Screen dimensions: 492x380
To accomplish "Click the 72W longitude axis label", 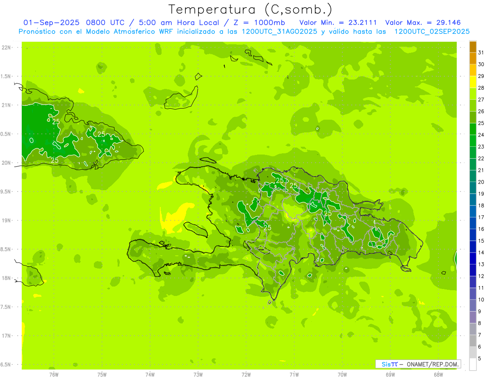I will 246,374.
